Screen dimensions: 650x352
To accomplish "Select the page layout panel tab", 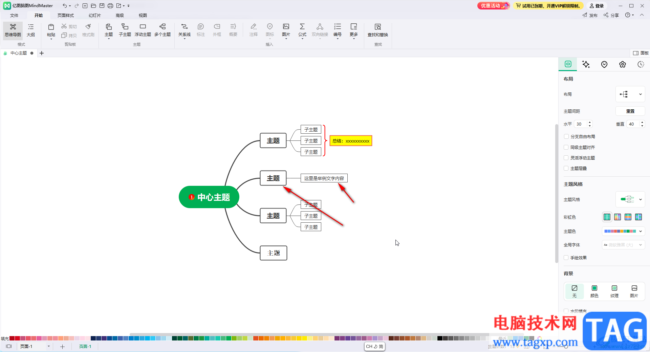I will (568, 64).
